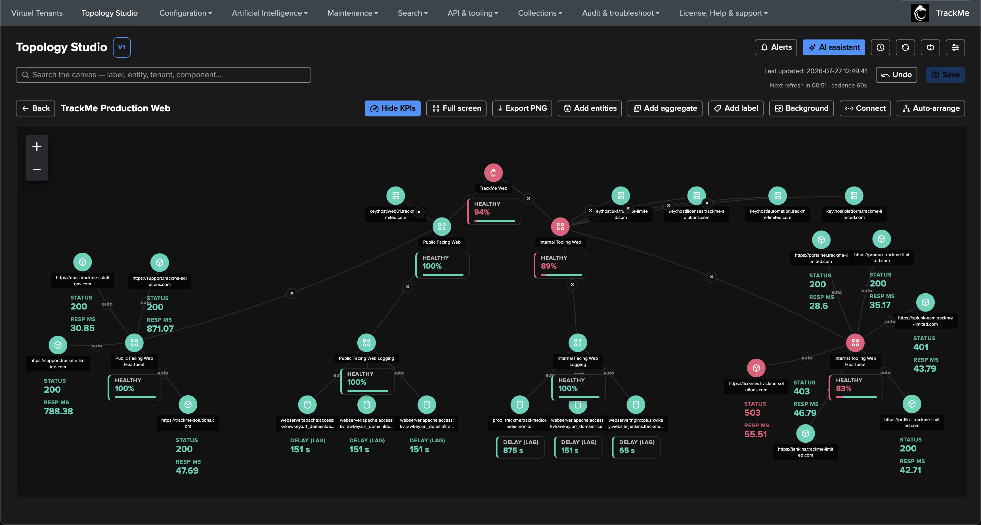Click the Public Facing Web Heartbeat node

pos(134,342)
